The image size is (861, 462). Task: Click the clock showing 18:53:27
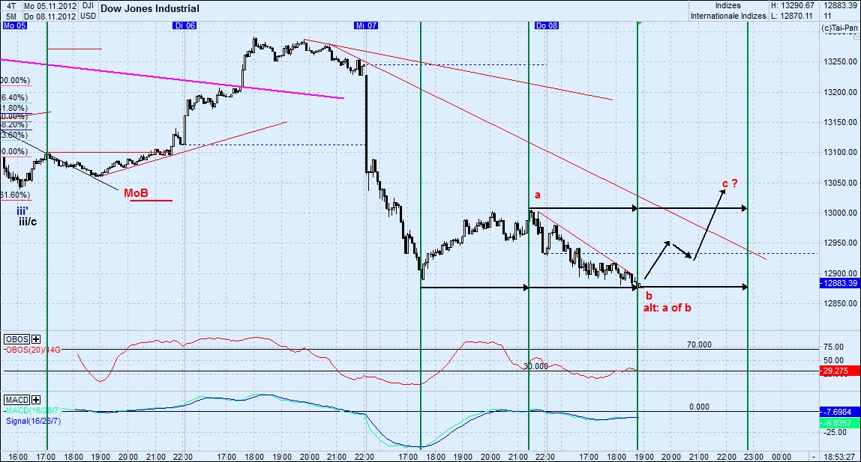(x=838, y=455)
